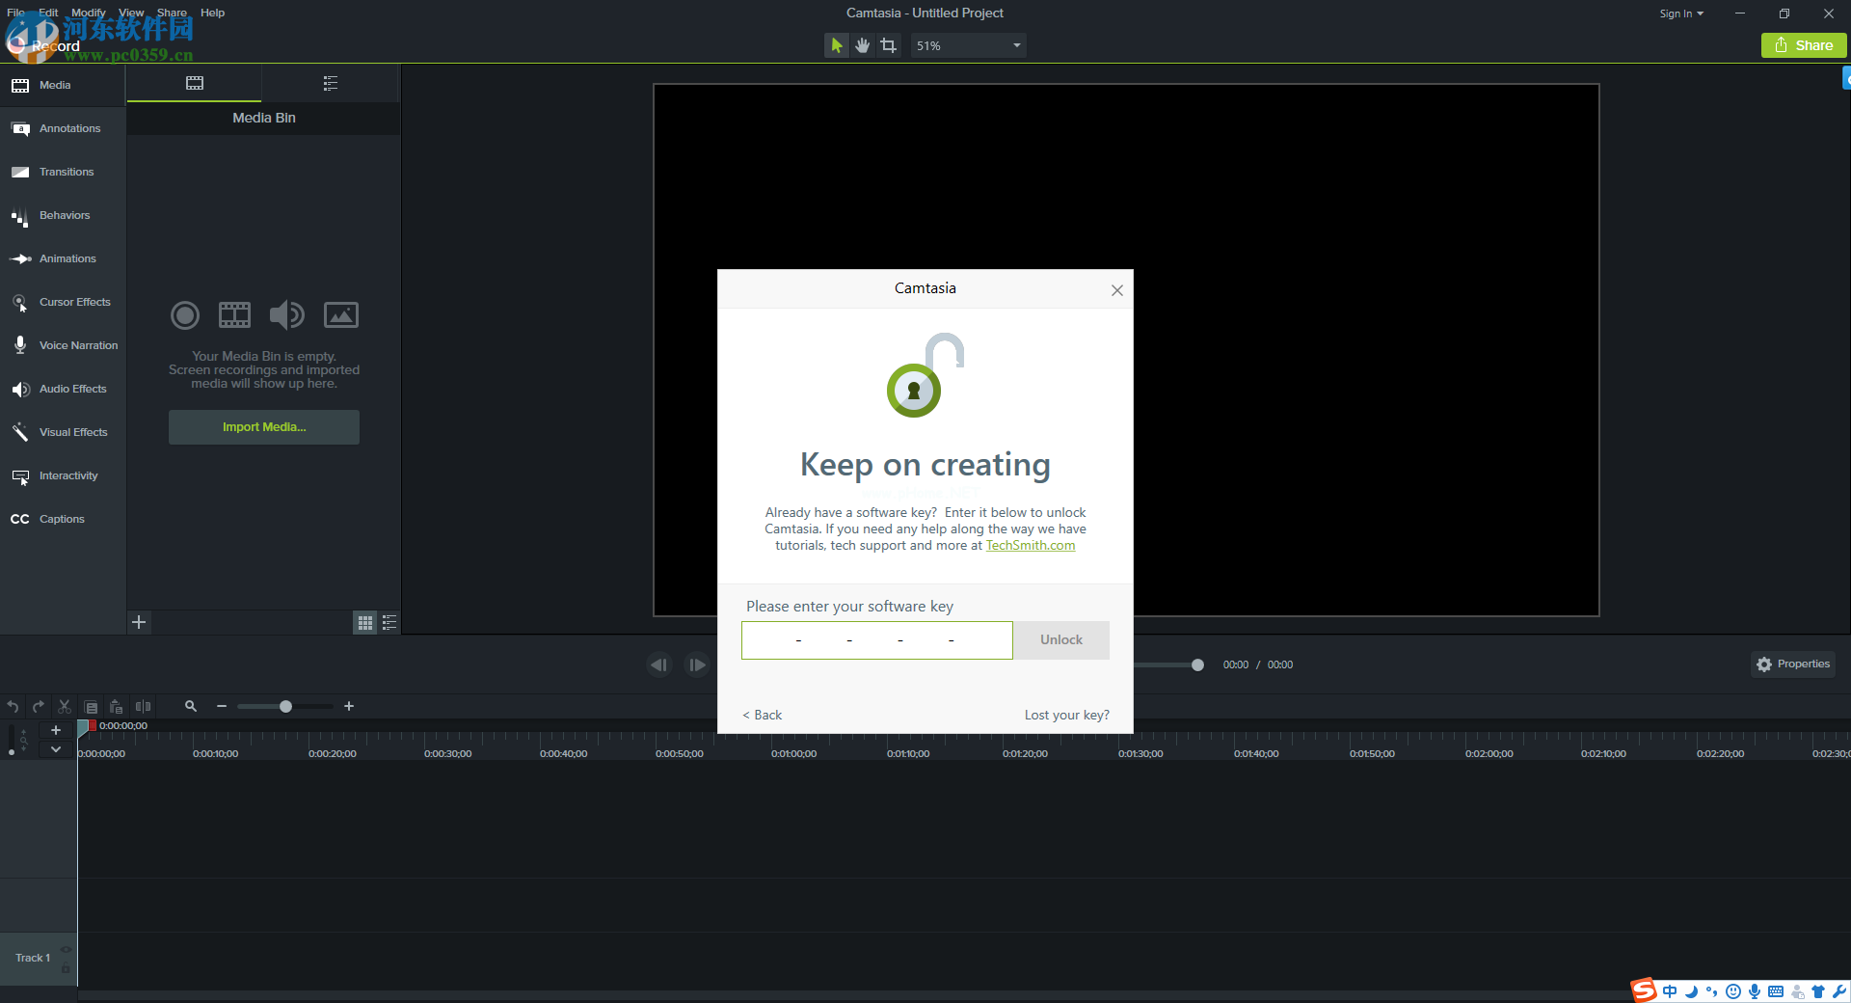The image size is (1851, 1003).
Task: Click the software key input field
Action: [x=876, y=640]
